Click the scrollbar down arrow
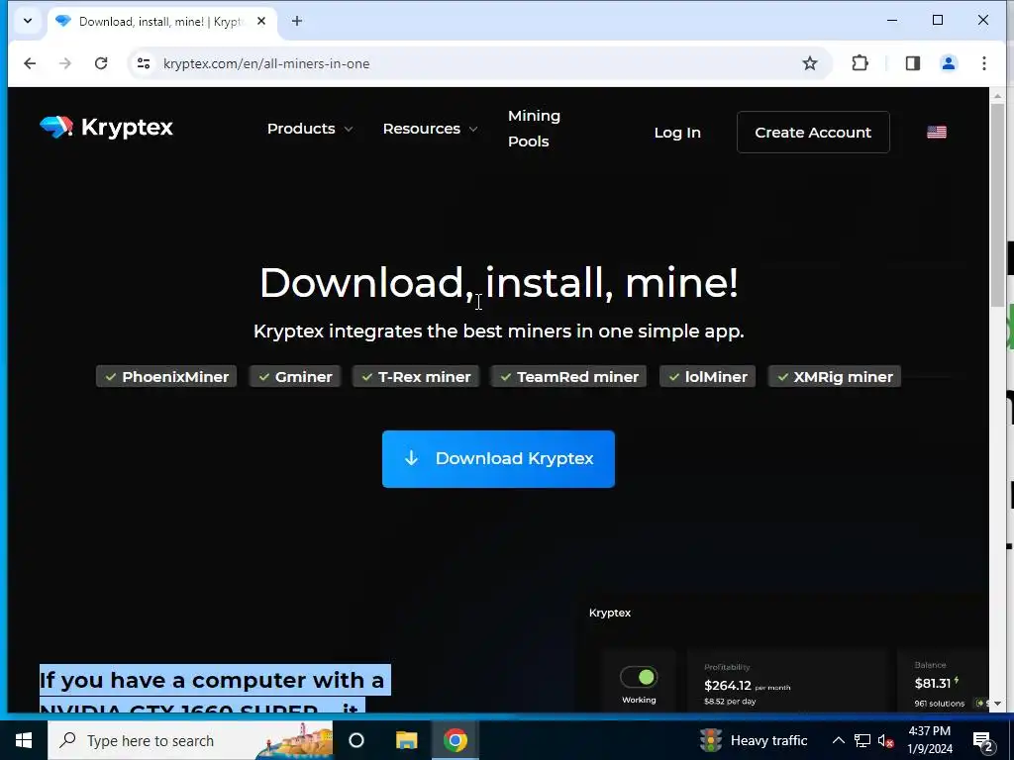 point(997,704)
